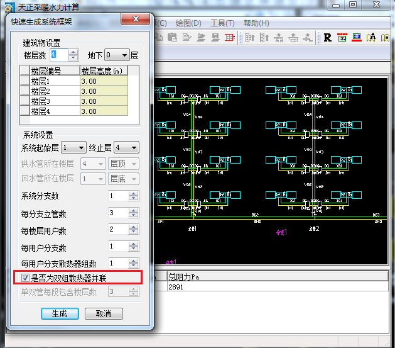Toggle the 是否为双组散热器并联 checkbox

tap(26, 278)
